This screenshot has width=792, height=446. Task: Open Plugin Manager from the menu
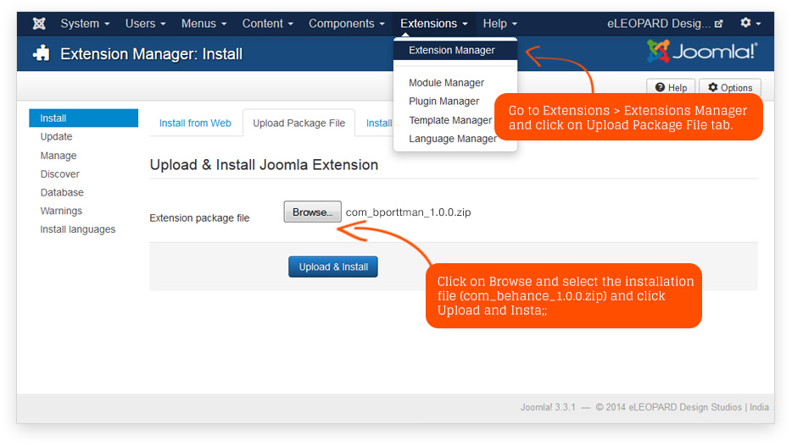click(x=443, y=102)
